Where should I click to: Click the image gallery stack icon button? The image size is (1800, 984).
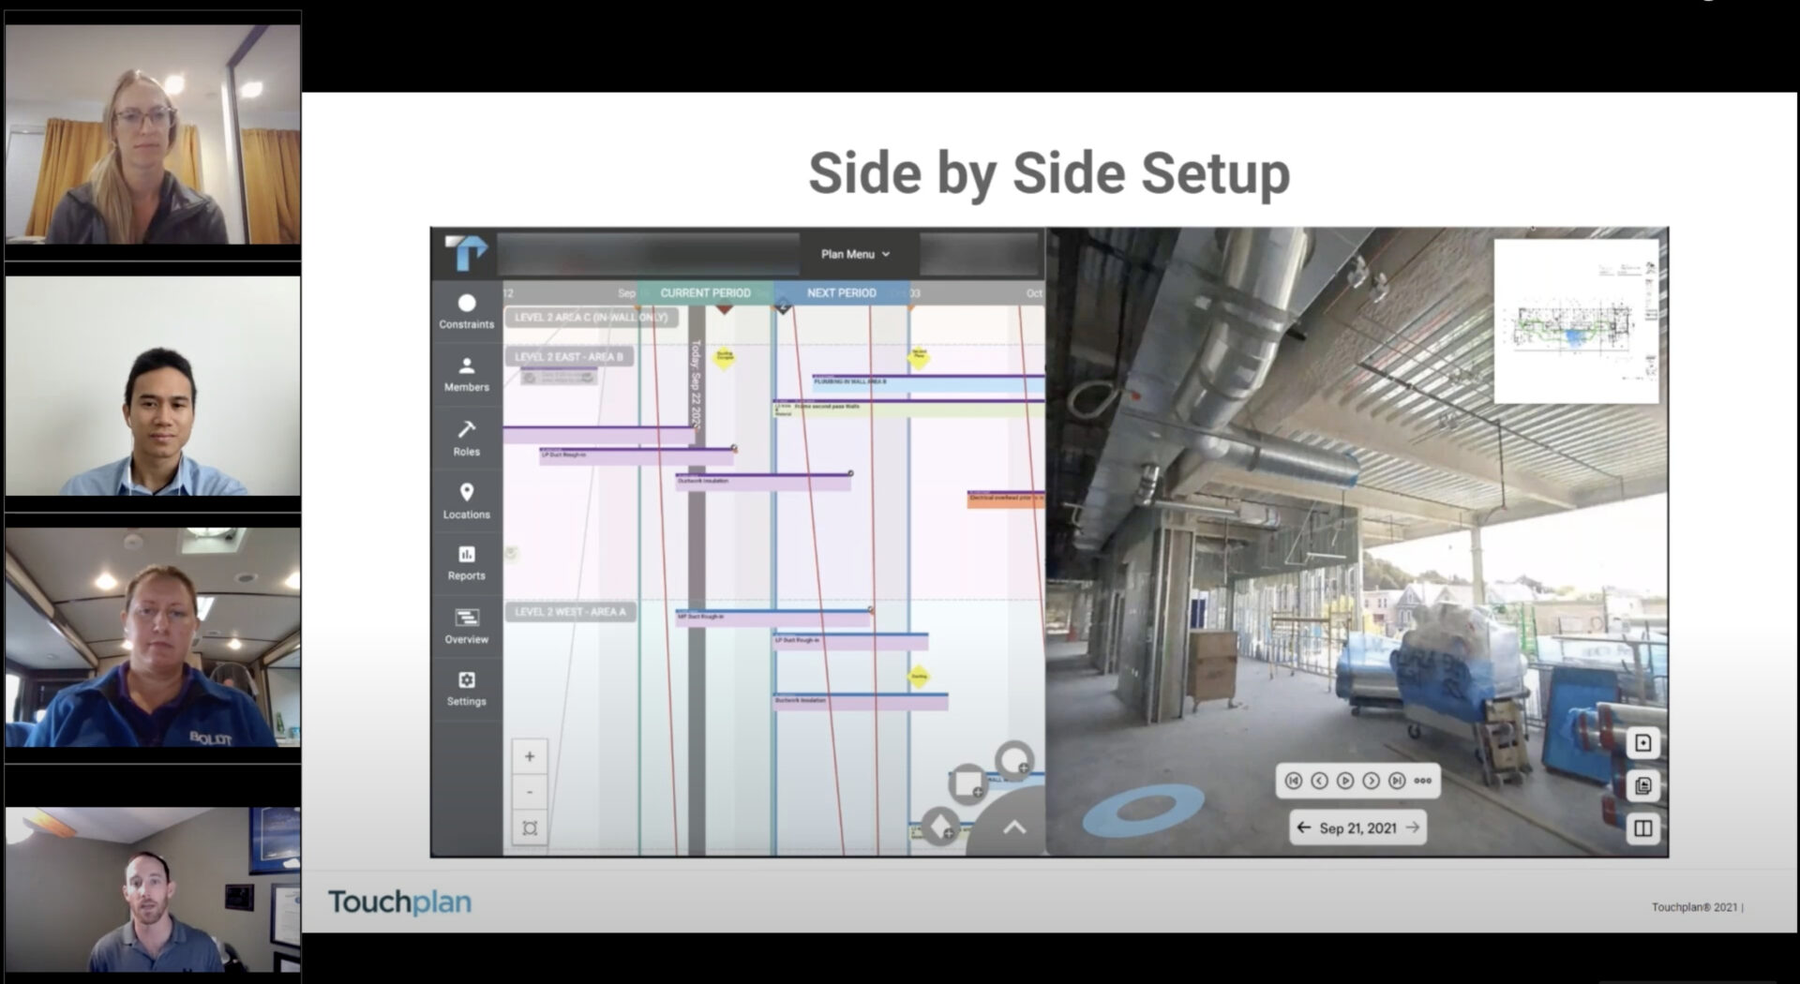pos(1642,785)
